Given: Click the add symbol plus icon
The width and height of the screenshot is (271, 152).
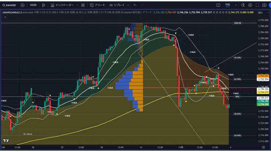Looking at the screenshot, I should (23, 5).
